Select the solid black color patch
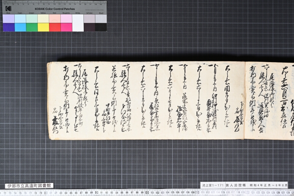The height and width of the screenshot is (196, 294). (x=101, y=27)
